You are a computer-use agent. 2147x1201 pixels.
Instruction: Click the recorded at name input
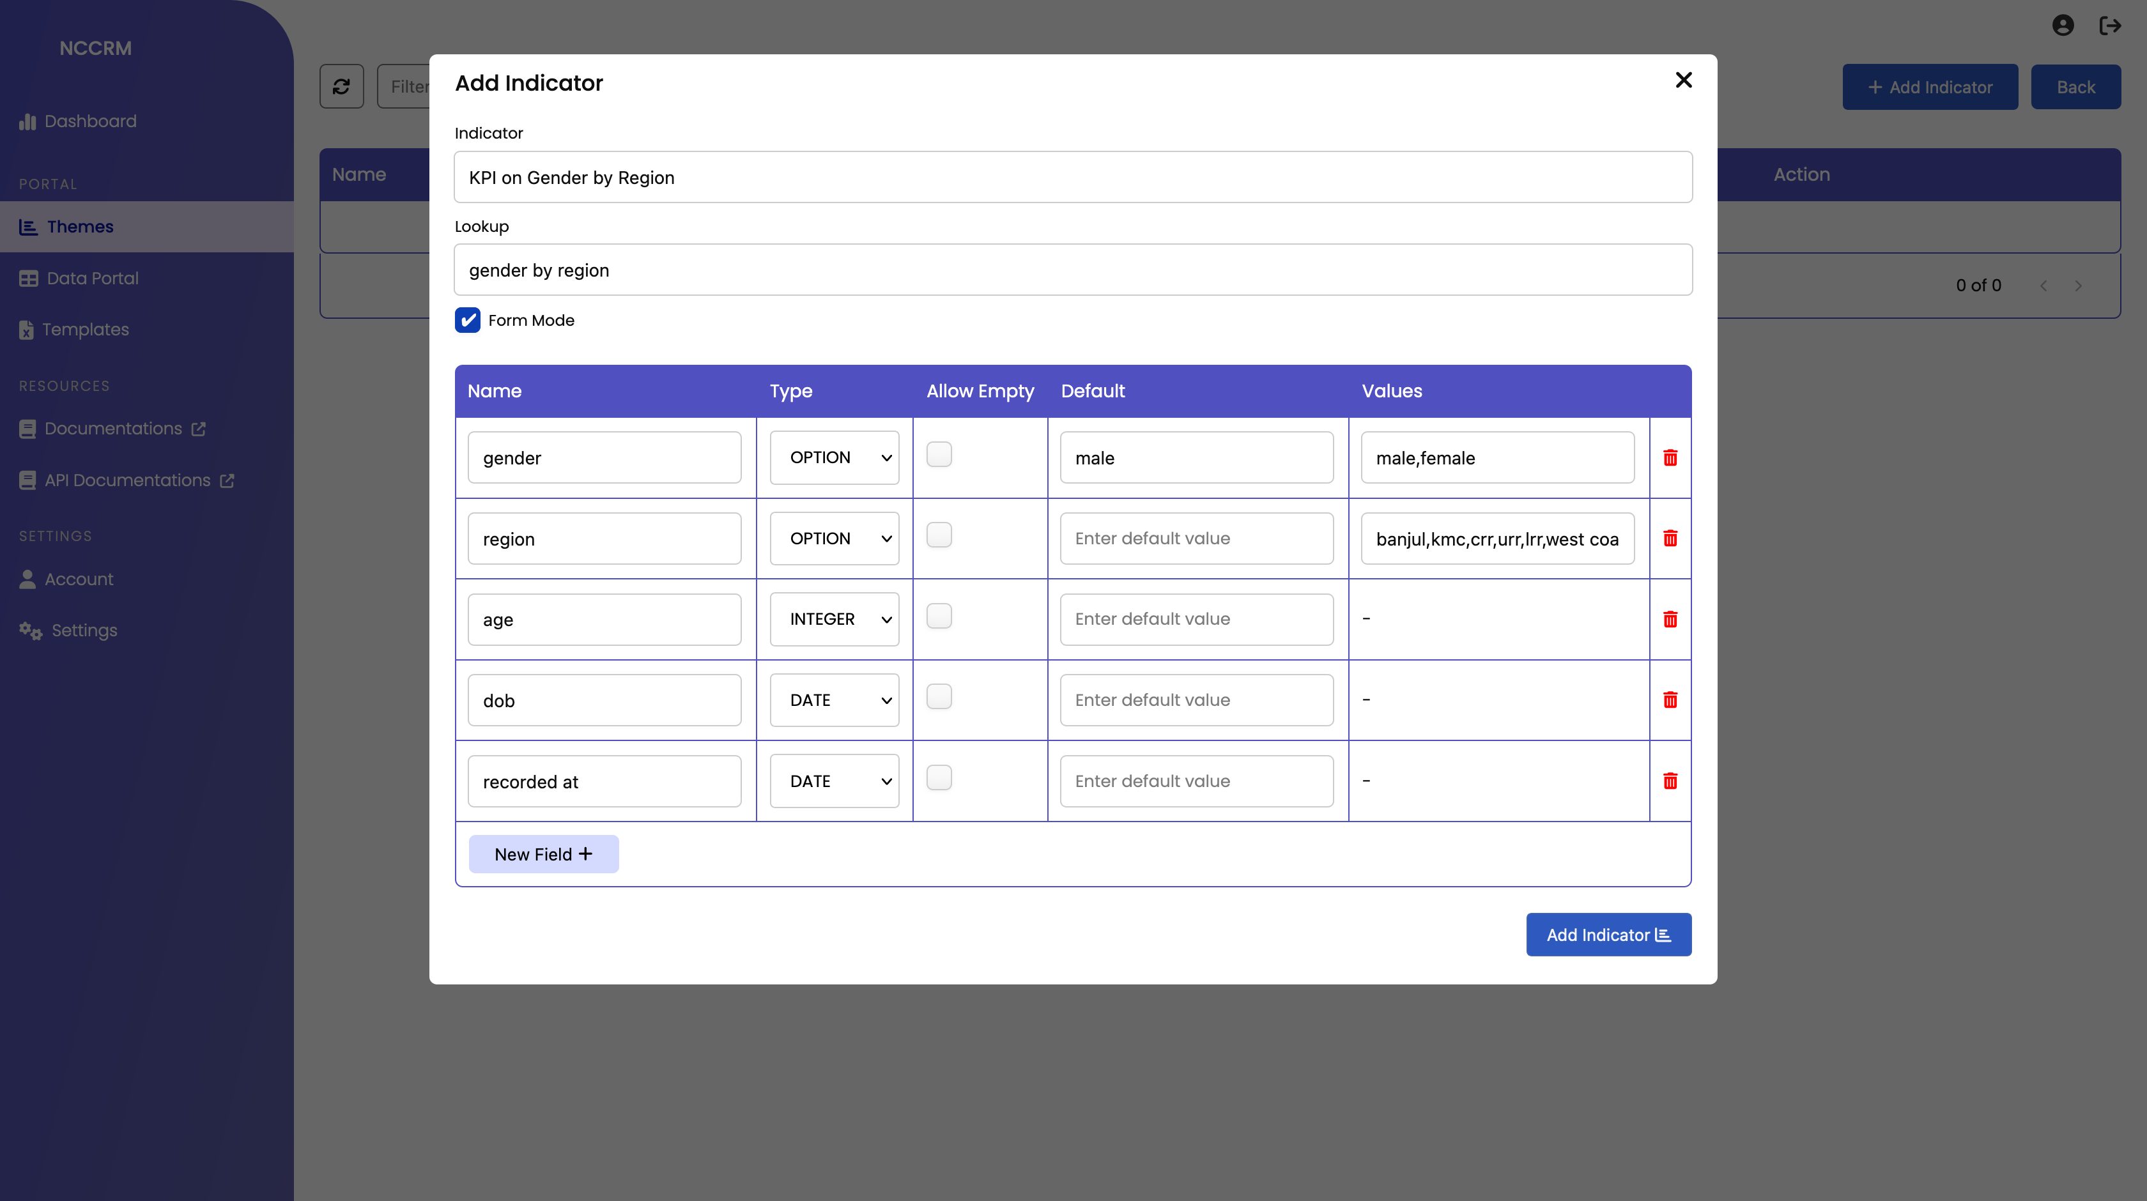click(x=604, y=781)
